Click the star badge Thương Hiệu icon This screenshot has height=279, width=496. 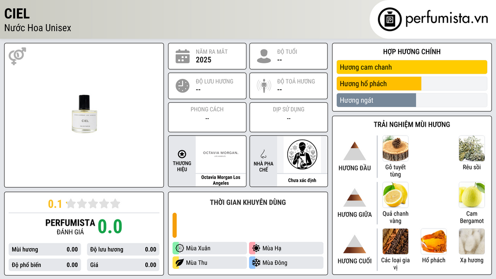[x=182, y=154]
